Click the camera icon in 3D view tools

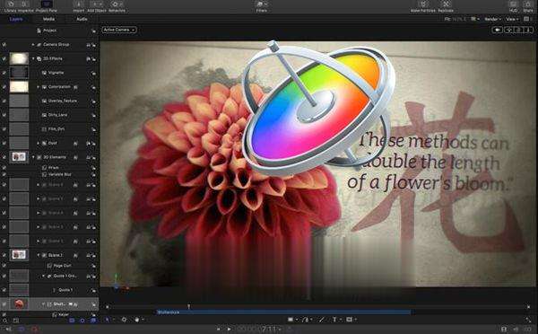(x=497, y=30)
